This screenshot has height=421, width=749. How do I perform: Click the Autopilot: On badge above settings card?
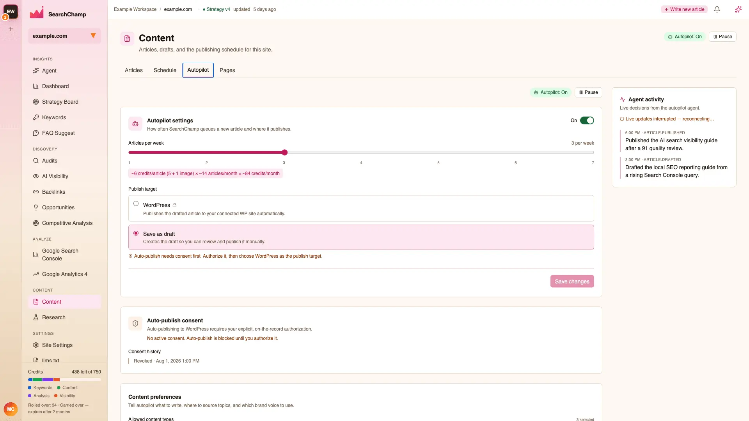coord(550,92)
